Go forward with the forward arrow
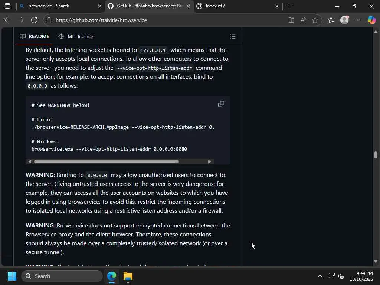 [21, 20]
